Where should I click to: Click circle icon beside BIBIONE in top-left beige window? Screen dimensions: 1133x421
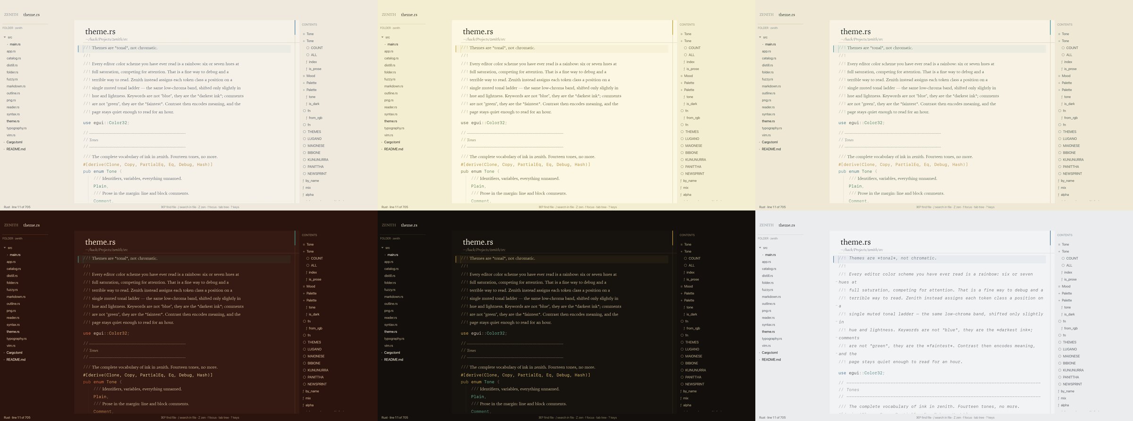[x=304, y=153]
